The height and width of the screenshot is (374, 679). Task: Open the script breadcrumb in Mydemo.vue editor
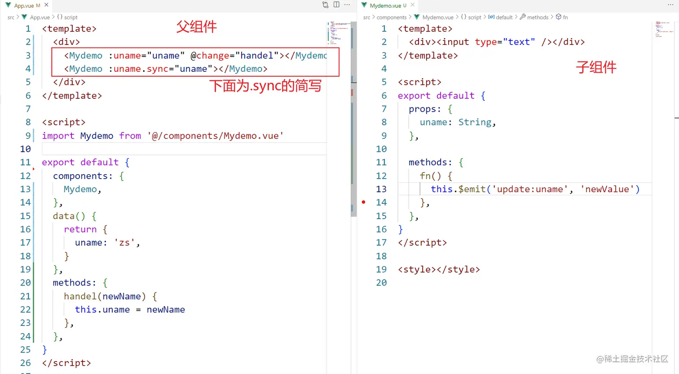tap(474, 17)
